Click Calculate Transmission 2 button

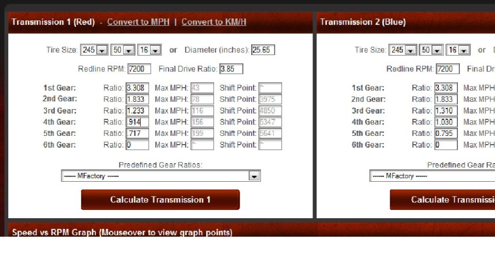(442, 200)
